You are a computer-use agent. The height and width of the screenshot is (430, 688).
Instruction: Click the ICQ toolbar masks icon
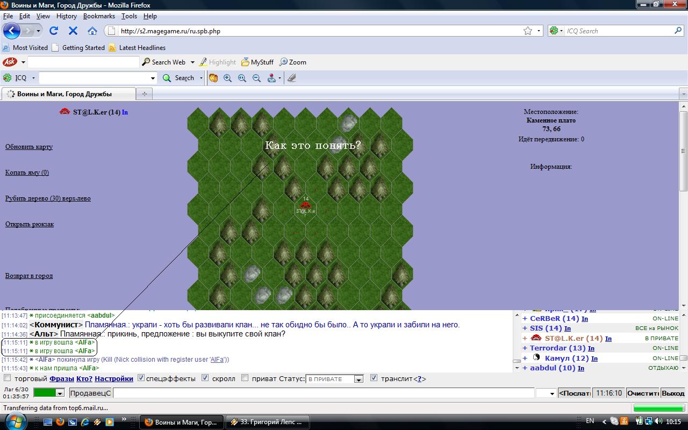click(x=213, y=78)
